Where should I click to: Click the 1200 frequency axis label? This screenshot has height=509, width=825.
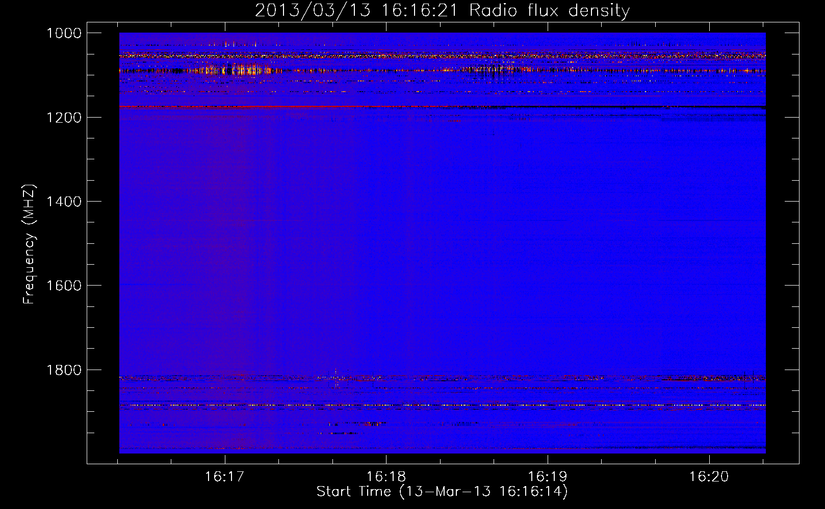64,118
